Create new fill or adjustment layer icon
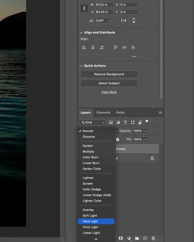 point(129,238)
